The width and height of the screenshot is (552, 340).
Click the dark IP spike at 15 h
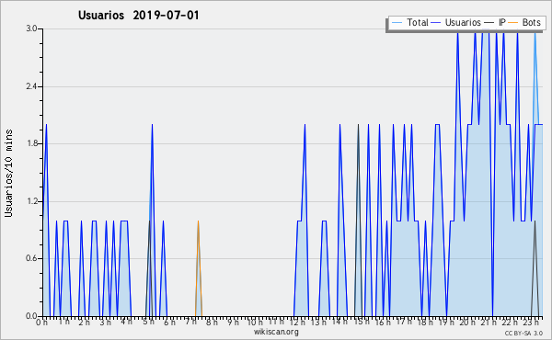click(x=358, y=221)
